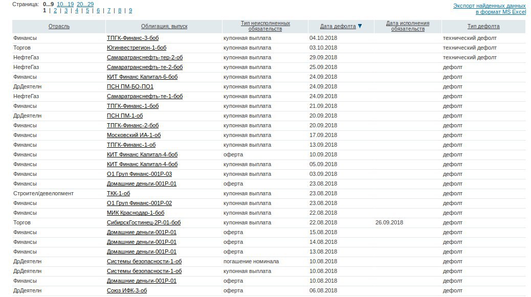Open Самаратранснефть-тер-2-об bond link
The image size is (531, 297).
point(145,57)
